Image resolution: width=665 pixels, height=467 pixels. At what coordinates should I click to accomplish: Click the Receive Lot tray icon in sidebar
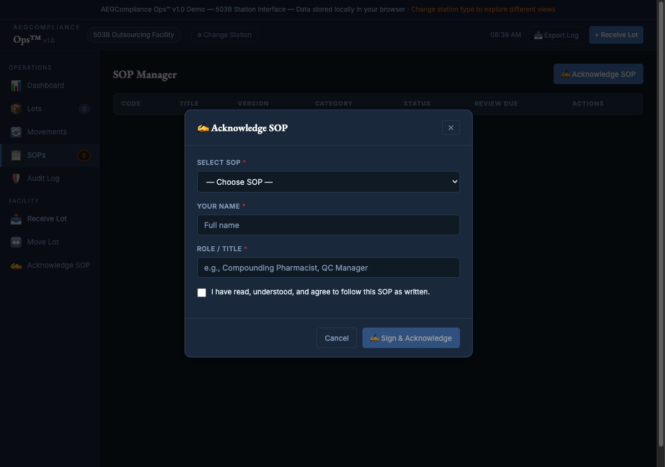[16, 219]
